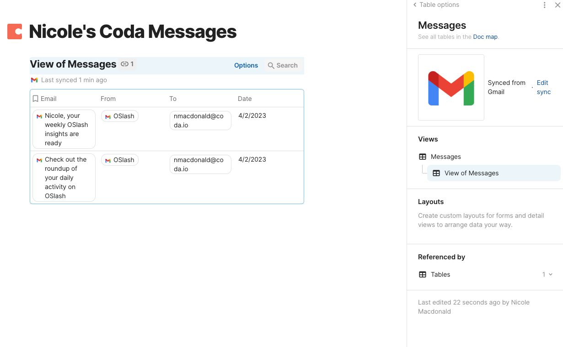
Task: Click the Views section heading
Action: (428, 139)
